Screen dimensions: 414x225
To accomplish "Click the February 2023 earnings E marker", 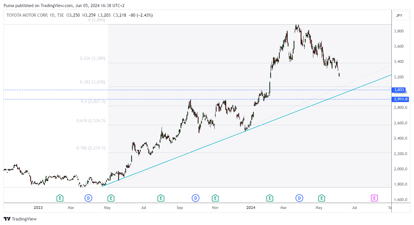I will (60, 198).
